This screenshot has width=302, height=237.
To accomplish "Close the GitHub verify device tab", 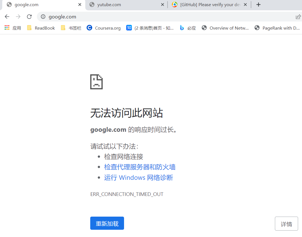I will coord(245,5).
